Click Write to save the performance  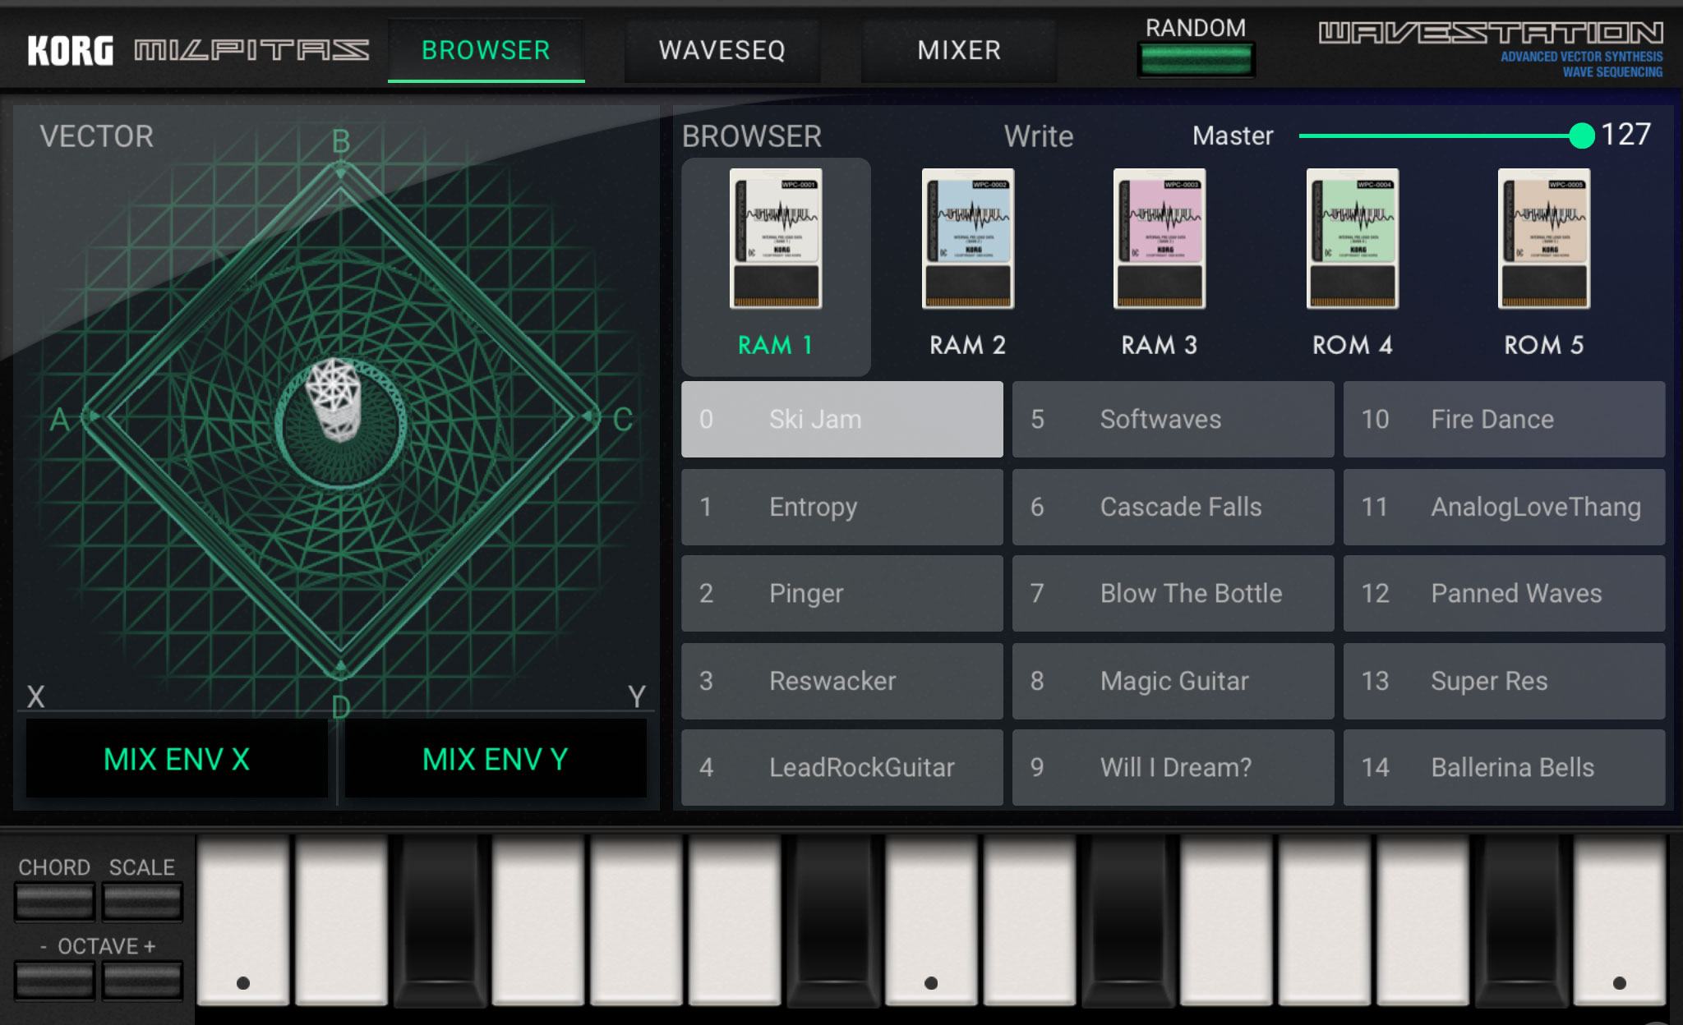(x=1039, y=136)
